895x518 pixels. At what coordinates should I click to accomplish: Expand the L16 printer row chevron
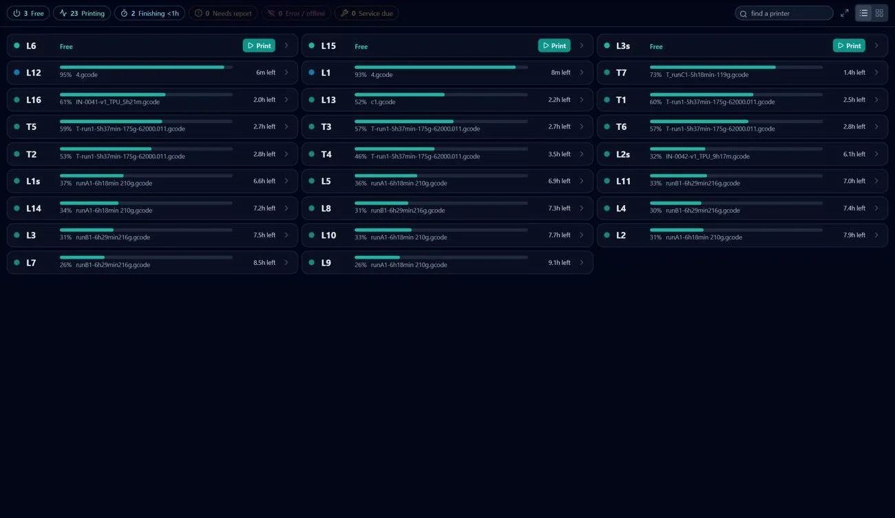pos(286,100)
